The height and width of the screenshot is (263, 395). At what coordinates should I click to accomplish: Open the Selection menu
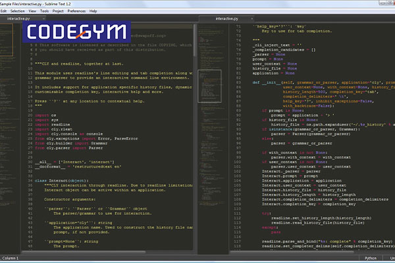pyautogui.click(x=18, y=11)
